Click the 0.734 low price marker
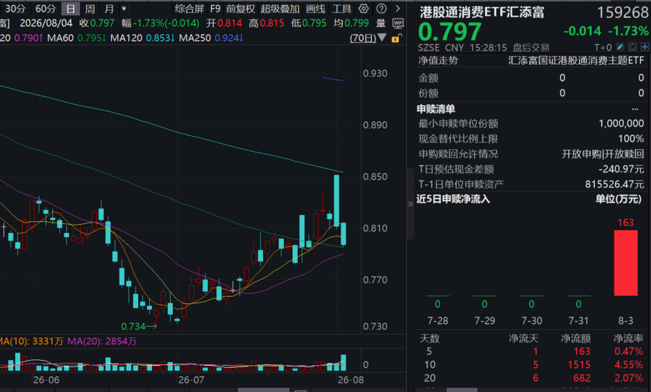 point(133,326)
